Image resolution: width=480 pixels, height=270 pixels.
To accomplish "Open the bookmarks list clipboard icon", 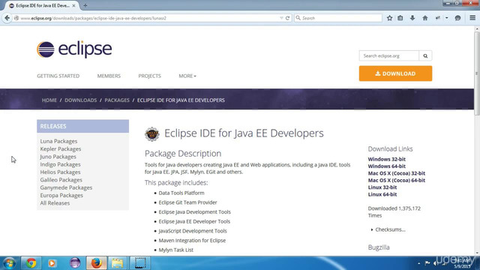I will coord(400,18).
